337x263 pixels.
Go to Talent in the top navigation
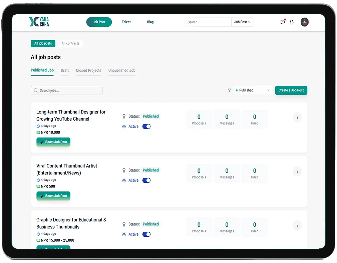[126, 22]
